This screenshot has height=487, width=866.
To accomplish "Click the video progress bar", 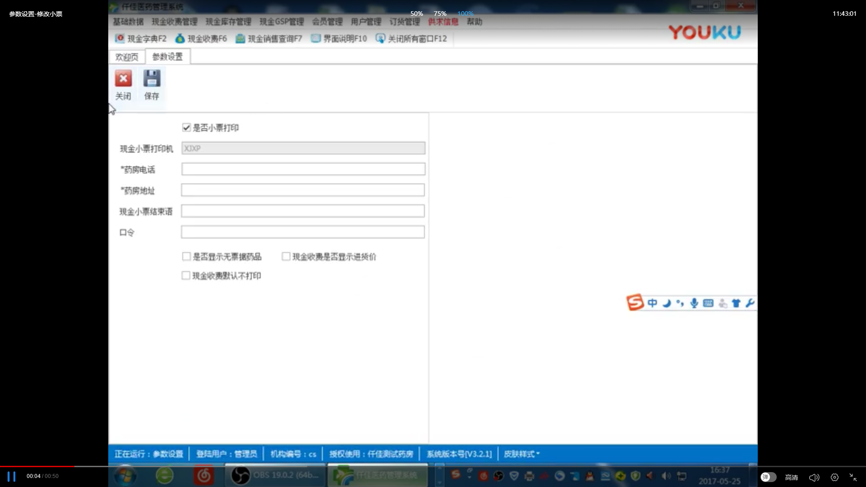I will tap(433, 466).
